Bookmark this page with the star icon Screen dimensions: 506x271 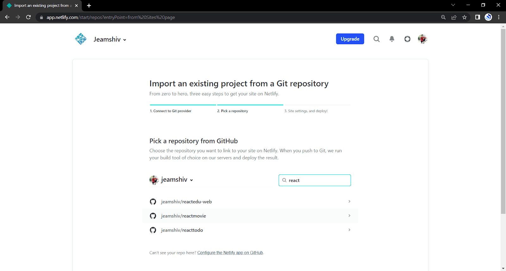[x=464, y=17]
